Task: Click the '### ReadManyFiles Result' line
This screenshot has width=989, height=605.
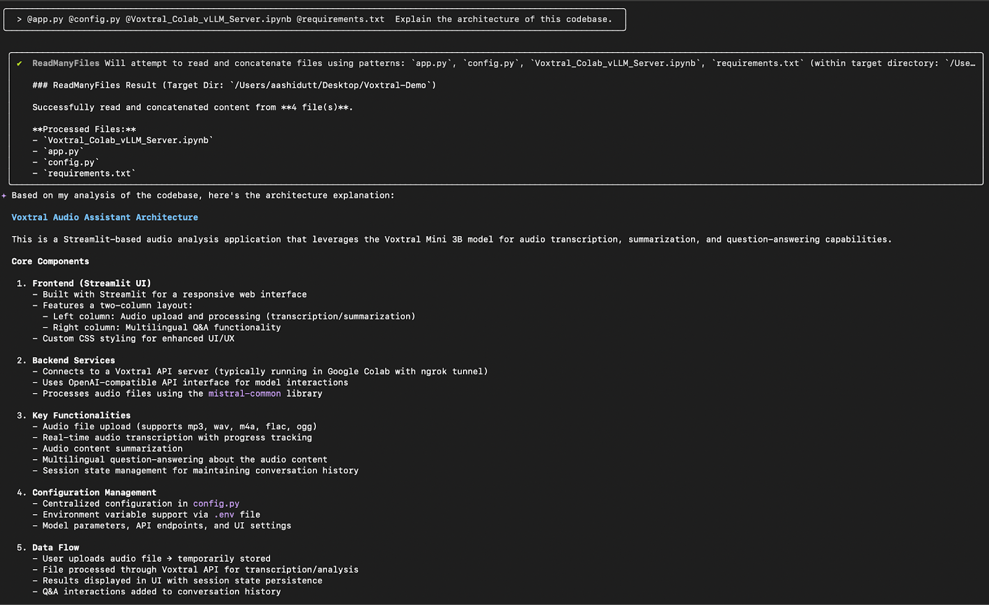Action: click(x=234, y=85)
